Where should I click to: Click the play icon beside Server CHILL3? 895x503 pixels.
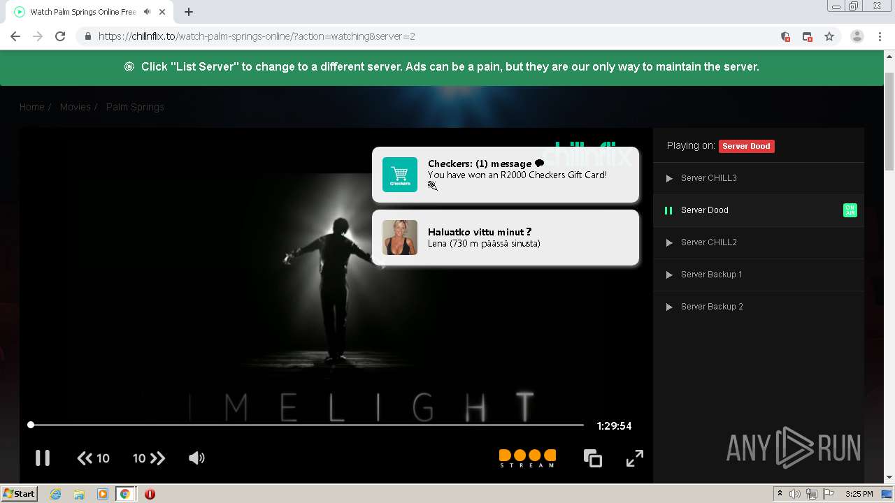tap(669, 178)
